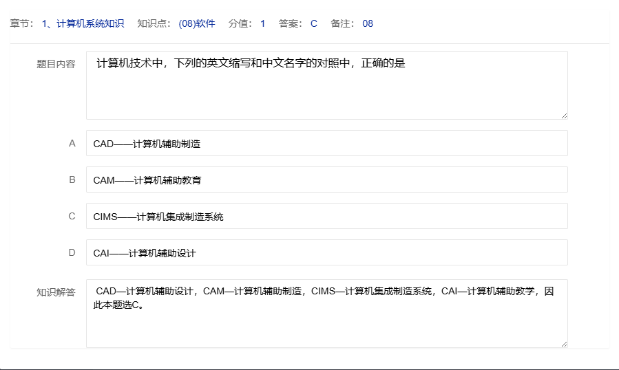Screen dimensions: 619x370
Task: Click the 题目内容 question text area
Action: pyautogui.click(x=326, y=85)
